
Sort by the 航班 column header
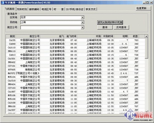[x=11, y=36]
